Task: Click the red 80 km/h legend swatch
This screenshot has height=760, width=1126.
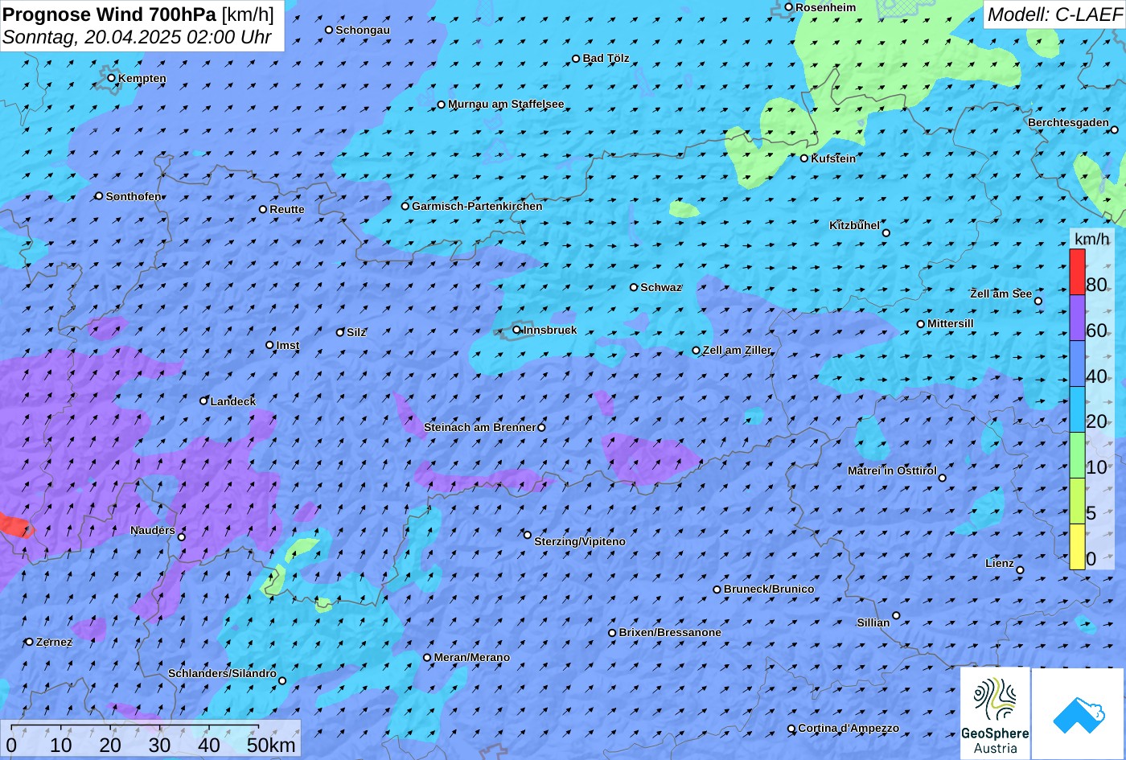Action: pyautogui.click(x=1077, y=272)
